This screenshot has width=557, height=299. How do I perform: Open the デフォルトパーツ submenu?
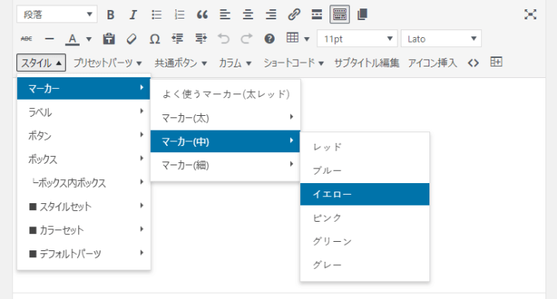84,253
